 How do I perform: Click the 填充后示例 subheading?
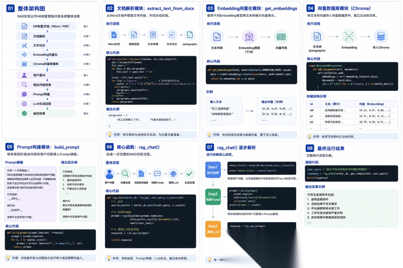[x=69, y=162]
